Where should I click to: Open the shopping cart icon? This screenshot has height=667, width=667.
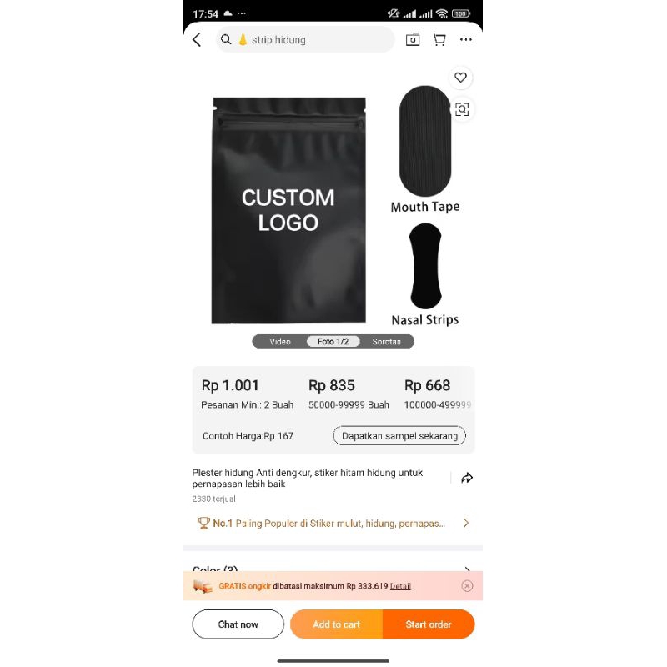[439, 39]
